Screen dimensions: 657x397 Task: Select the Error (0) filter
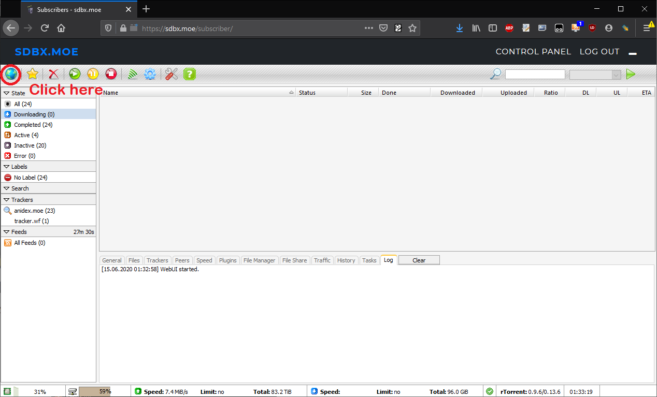(x=48, y=156)
